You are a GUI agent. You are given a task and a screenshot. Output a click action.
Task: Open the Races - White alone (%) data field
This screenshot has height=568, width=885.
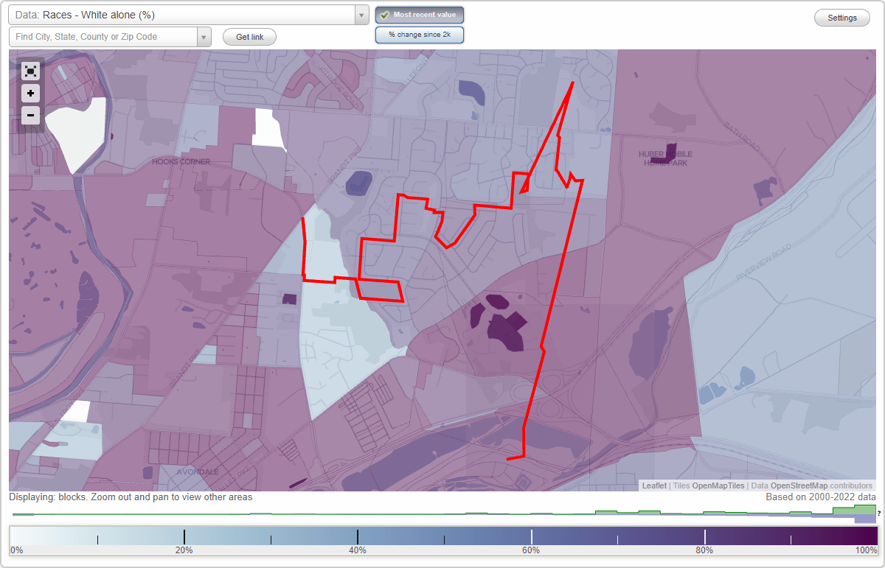[x=181, y=15]
